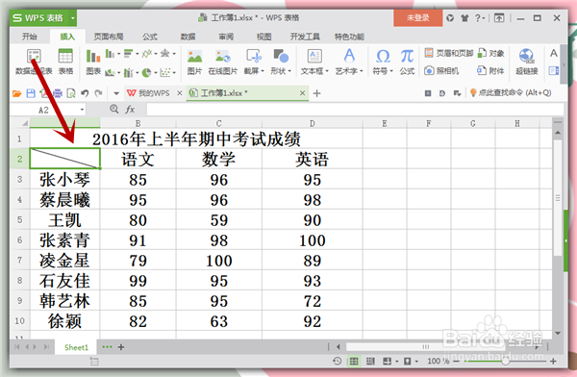Add 页眉和页脚 header and footer
Image resolution: width=577 pixels, height=377 pixels.
449,54
